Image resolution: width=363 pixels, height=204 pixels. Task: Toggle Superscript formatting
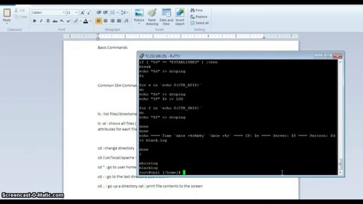[69, 21]
